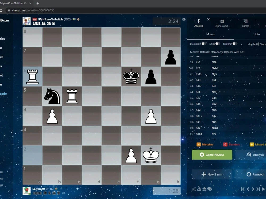The width and height of the screenshot is (266, 199).
Task: Click move Rh1+ in move list
Action: 199,116
